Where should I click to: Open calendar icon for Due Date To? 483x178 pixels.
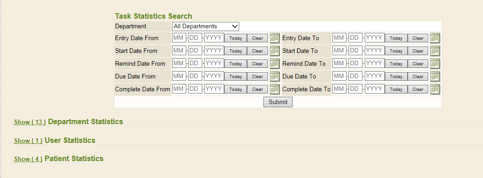point(435,76)
